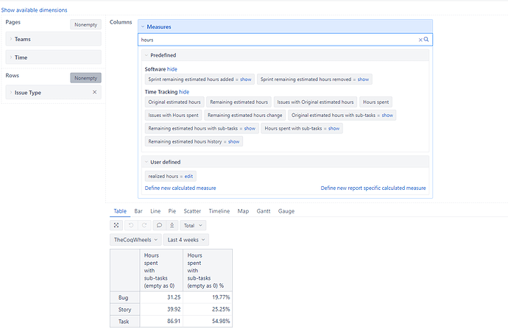Switch to the Gantt tab
The image size is (508, 329).
[x=264, y=211]
